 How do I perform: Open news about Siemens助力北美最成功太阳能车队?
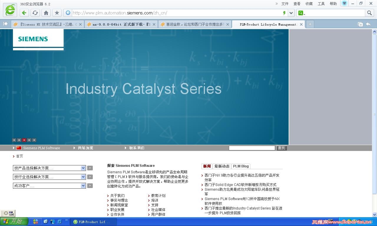pos(242,192)
